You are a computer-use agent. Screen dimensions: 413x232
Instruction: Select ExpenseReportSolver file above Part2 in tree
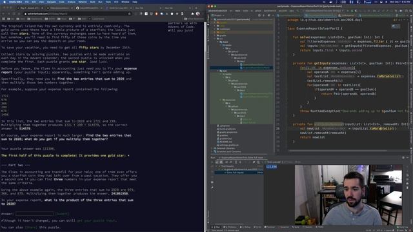[252, 64]
